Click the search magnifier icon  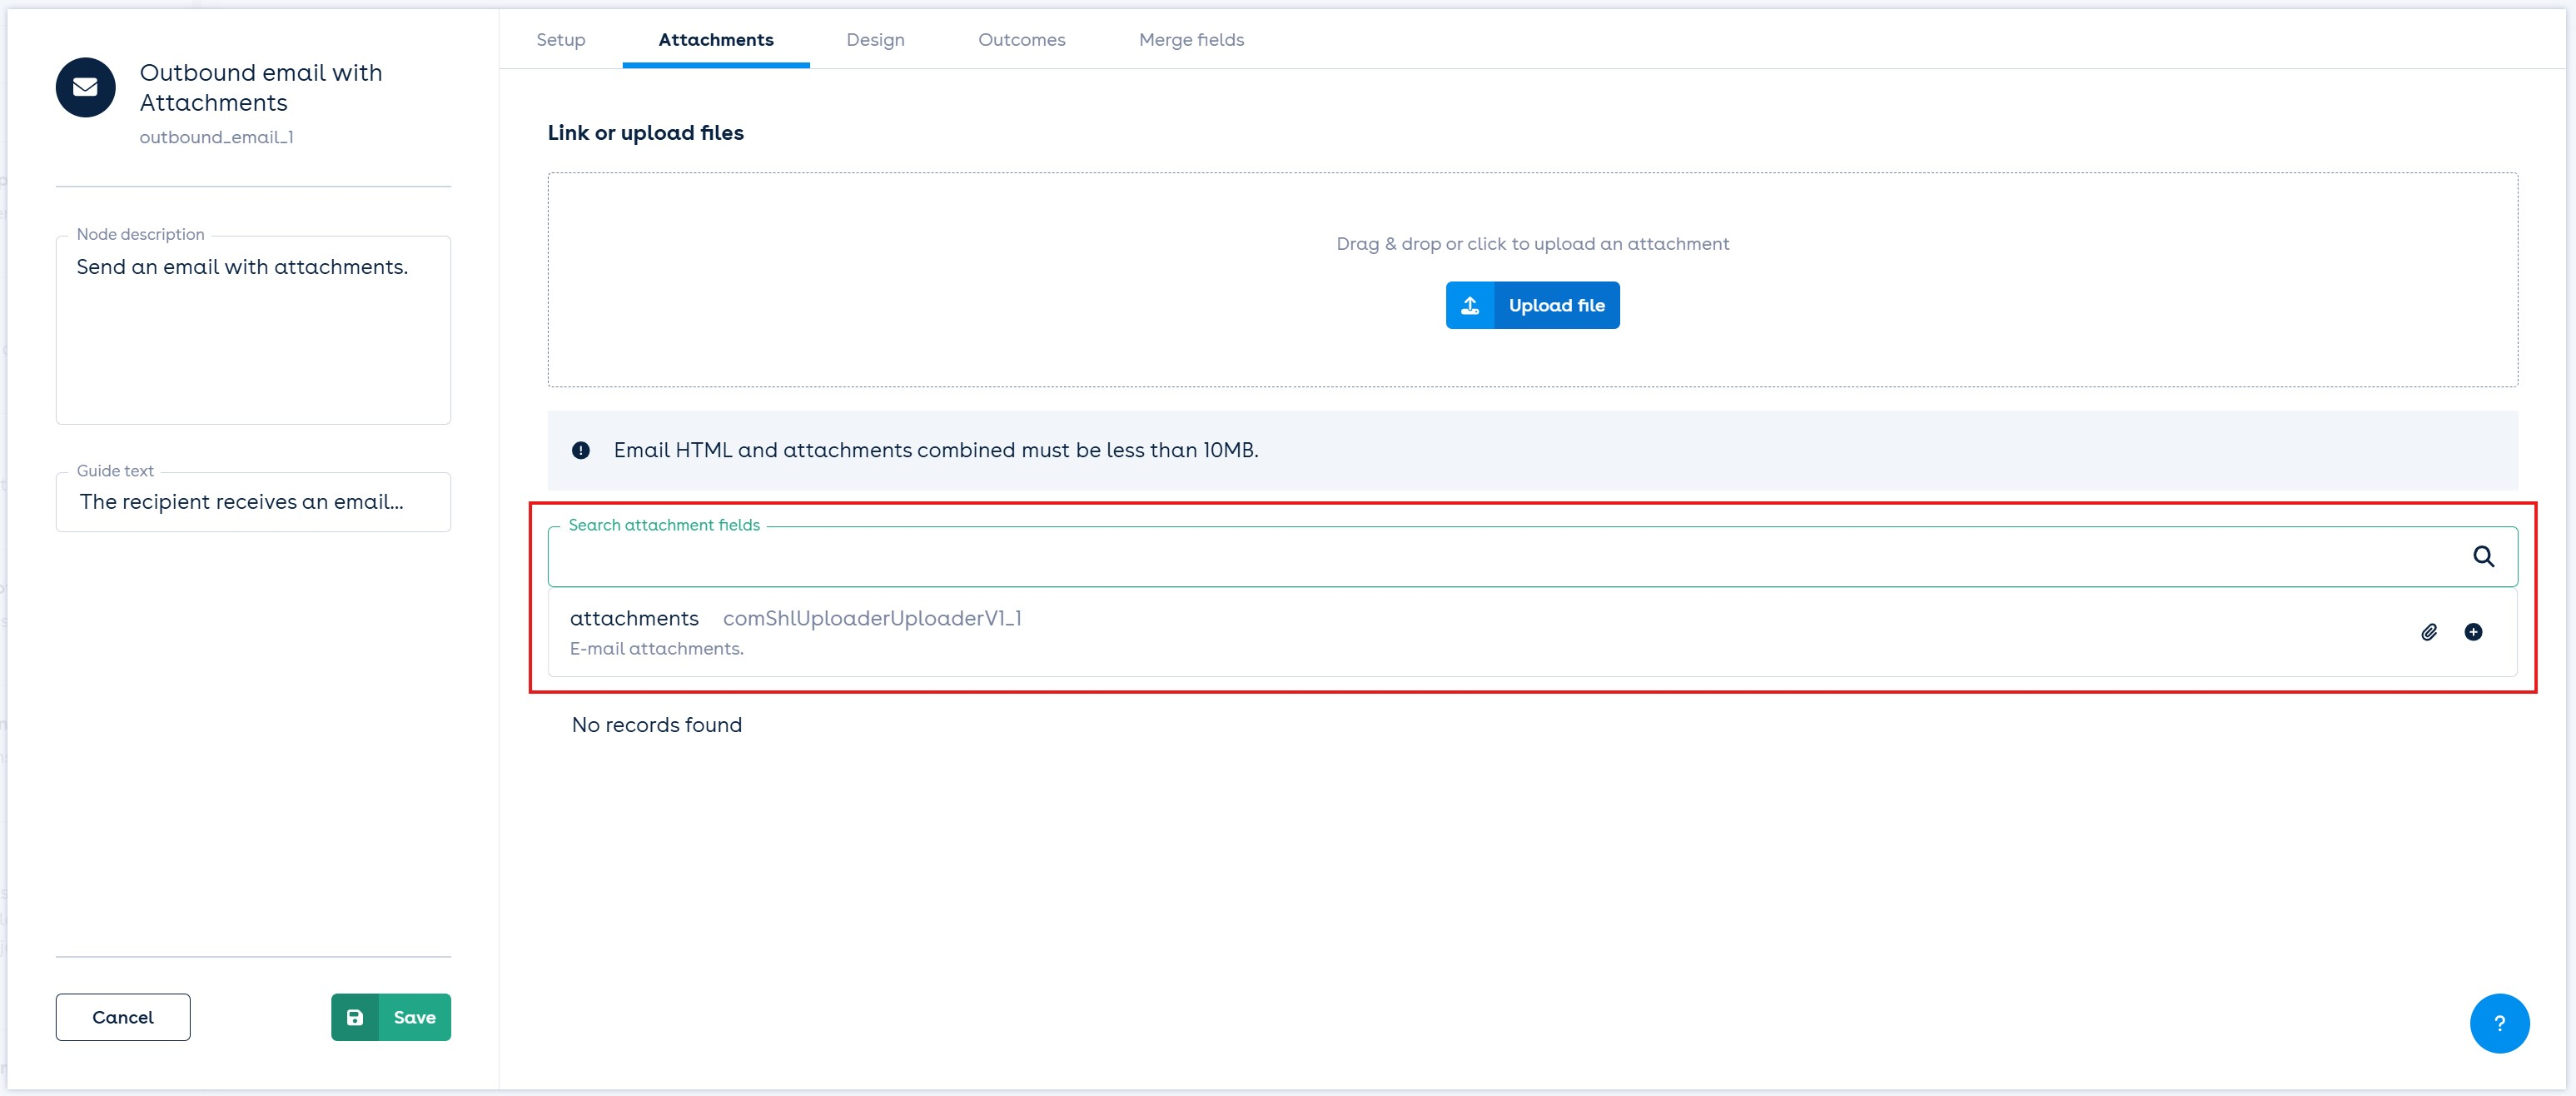2483,556
